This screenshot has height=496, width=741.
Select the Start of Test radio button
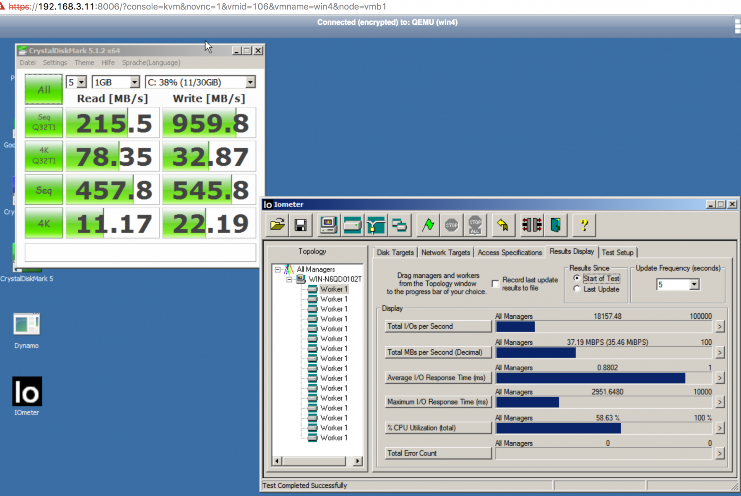pos(577,278)
